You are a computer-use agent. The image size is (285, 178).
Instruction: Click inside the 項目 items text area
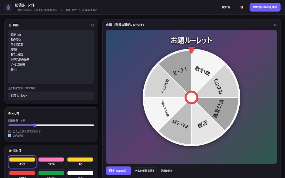point(51,57)
